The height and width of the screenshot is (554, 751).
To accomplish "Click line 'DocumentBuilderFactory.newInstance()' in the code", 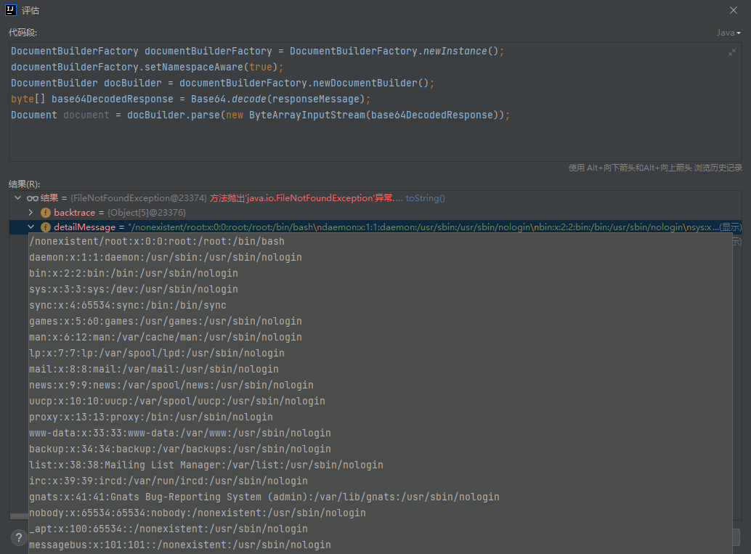I will 257,52.
